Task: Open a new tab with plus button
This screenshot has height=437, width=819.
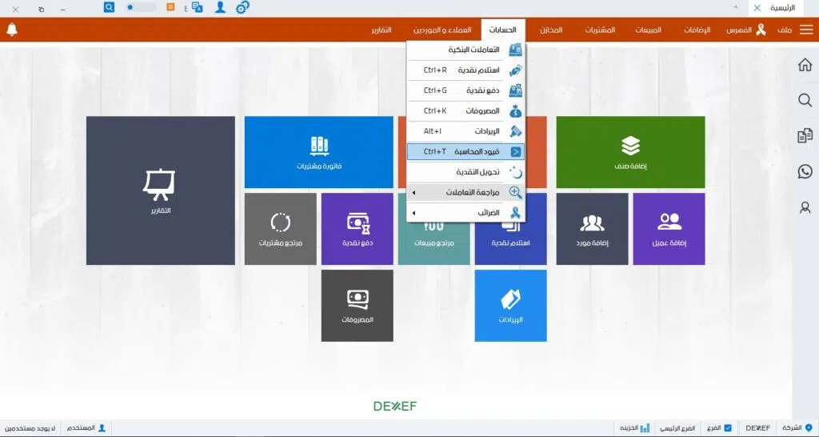Action: [736, 7]
